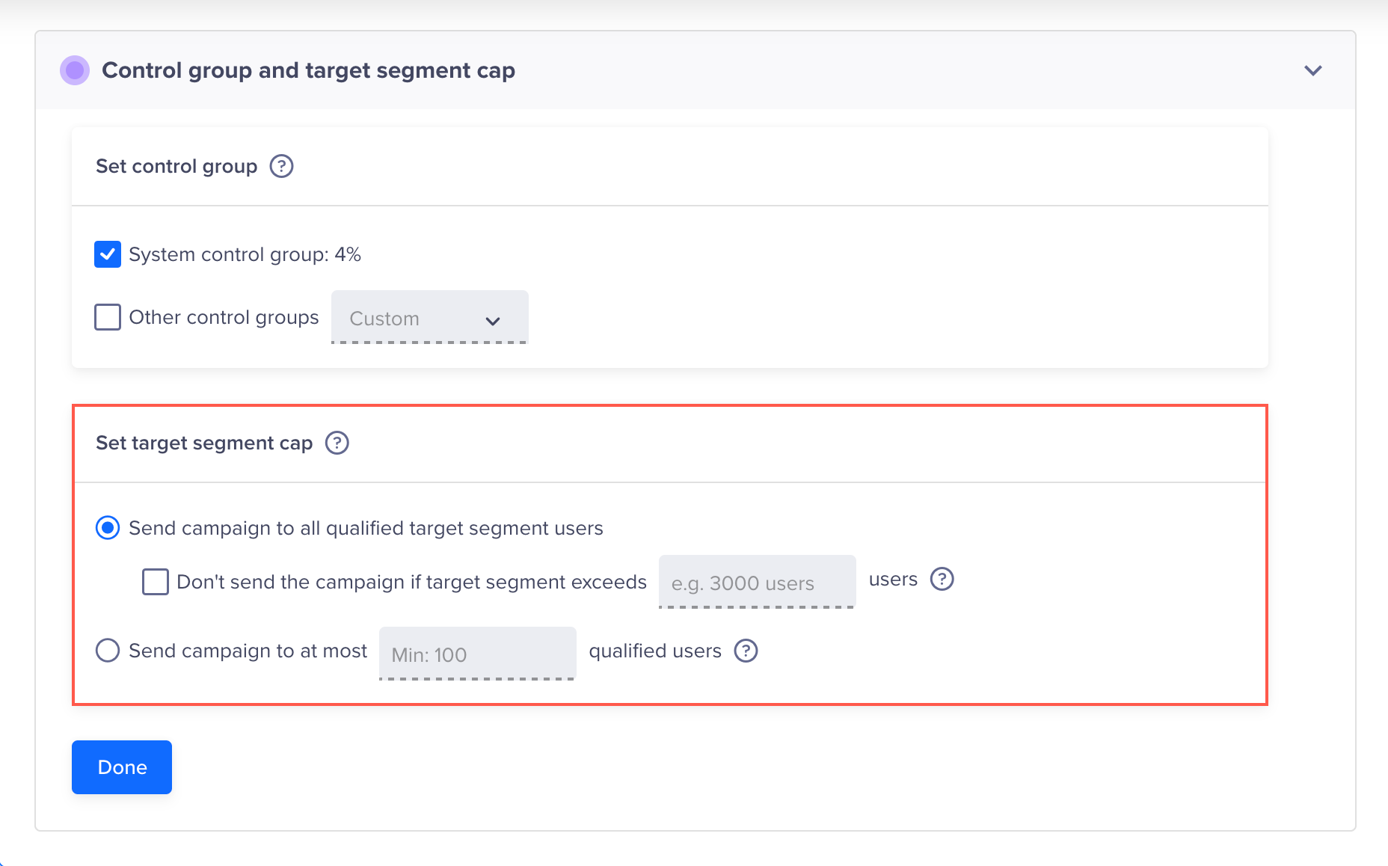Image resolution: width=1388 pixels, height=866 pixels.
Task: Open the Custom control group dropdown
Action: 430,317
